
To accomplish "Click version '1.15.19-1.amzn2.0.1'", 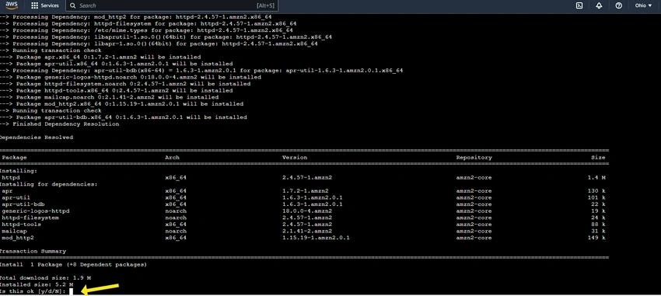I will (x=316, y=238).
